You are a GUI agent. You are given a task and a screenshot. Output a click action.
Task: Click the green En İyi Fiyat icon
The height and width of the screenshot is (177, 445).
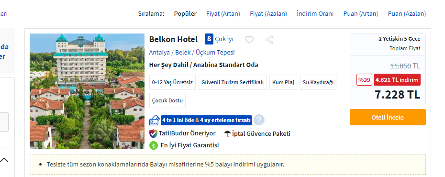tap(154, 145)
